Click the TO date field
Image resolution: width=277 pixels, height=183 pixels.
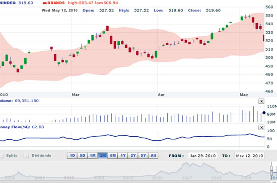coord(249,156)
